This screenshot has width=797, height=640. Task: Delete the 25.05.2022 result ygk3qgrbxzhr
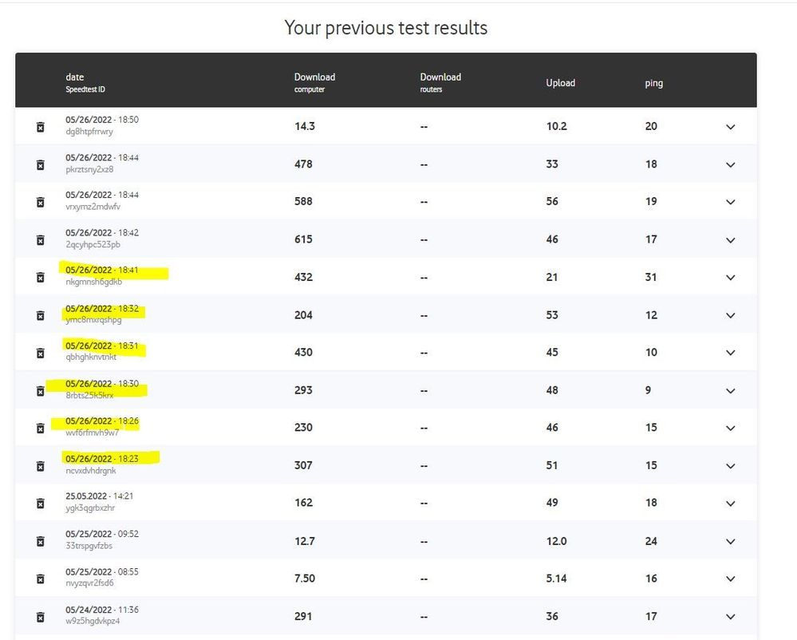click(40, 503)
